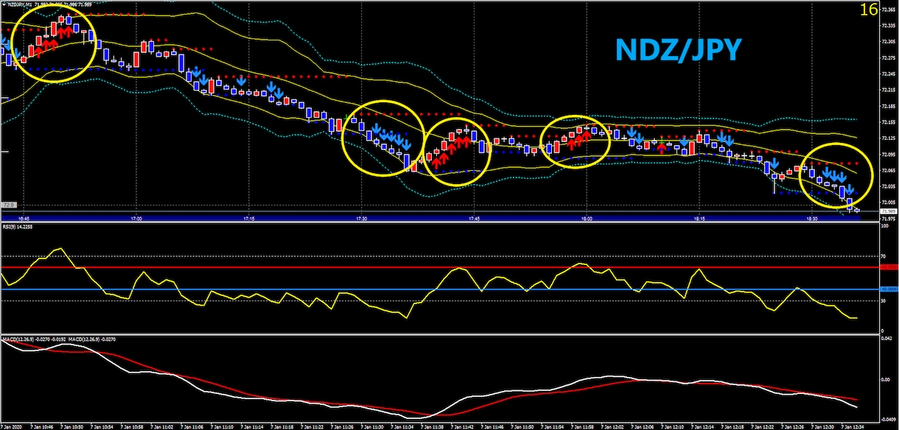Screen dimensions: 899x430
Task: Click the 18:15 time axis label
Action: (x=700, y=219)
